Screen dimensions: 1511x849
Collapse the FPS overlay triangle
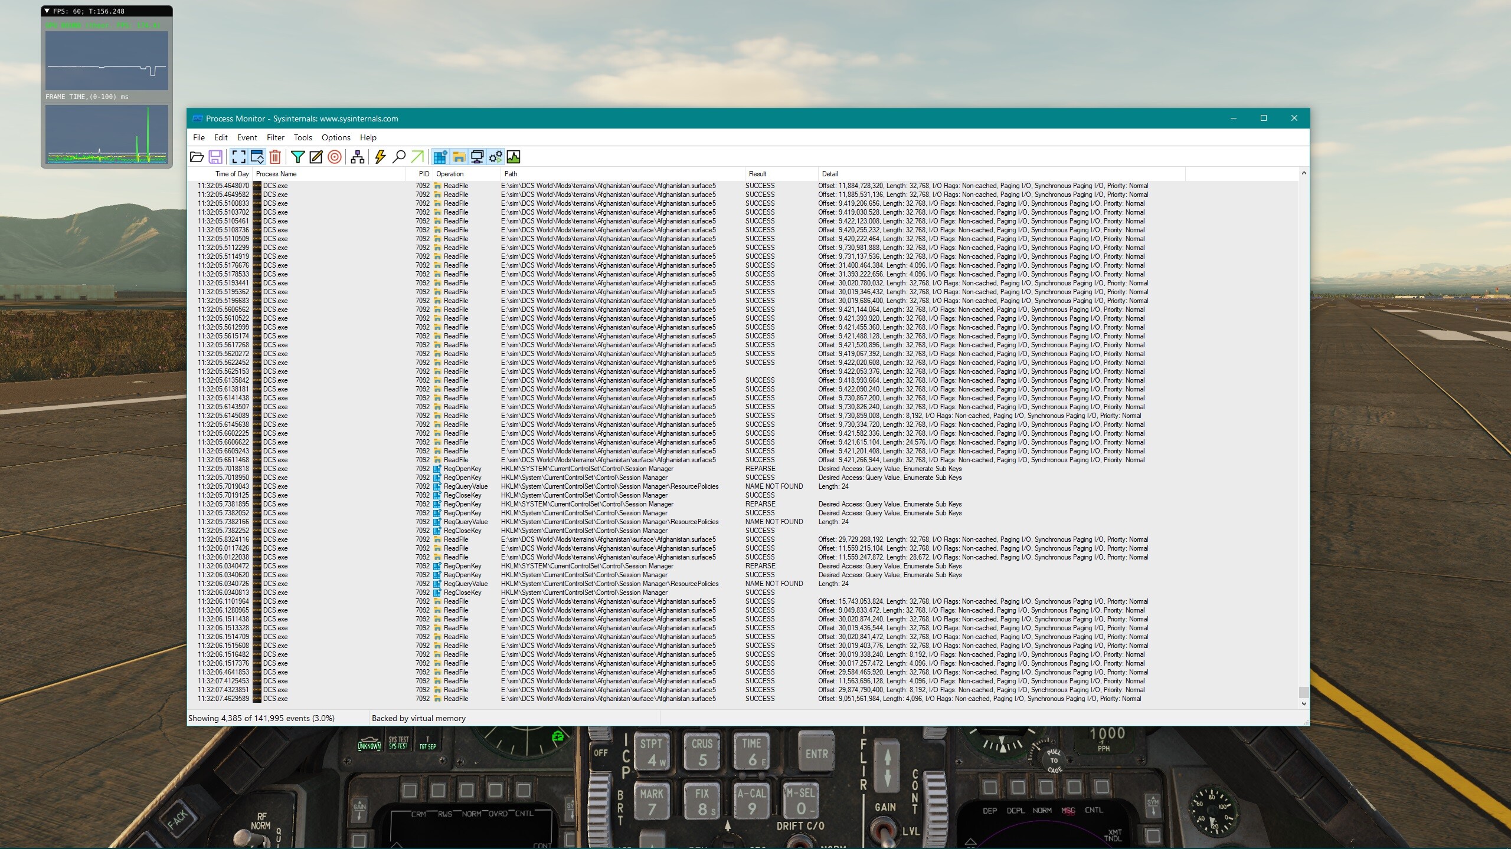pyautogui.click(x=47, y=11)
